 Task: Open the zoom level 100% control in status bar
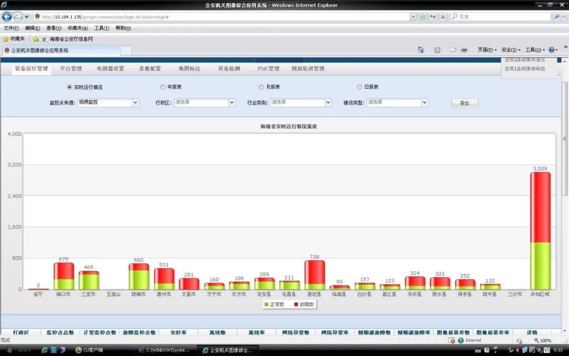(x=543, y=340)
